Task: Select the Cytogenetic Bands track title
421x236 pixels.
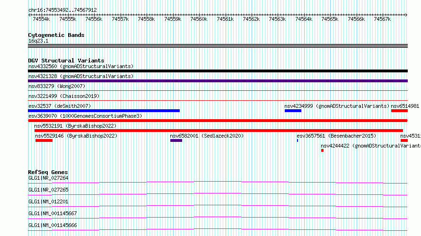Action: (x=56, y=35)
